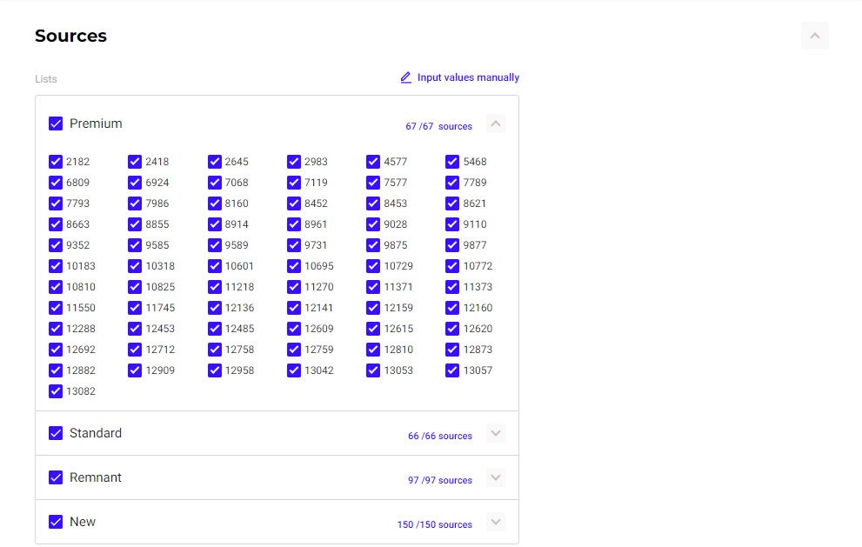
Task: Click the pencil icon beside Input values manually
Action: [x=405, y=77]
